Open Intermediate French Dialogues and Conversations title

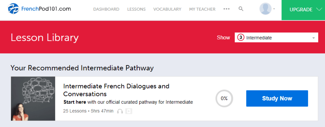coord(116,90)
